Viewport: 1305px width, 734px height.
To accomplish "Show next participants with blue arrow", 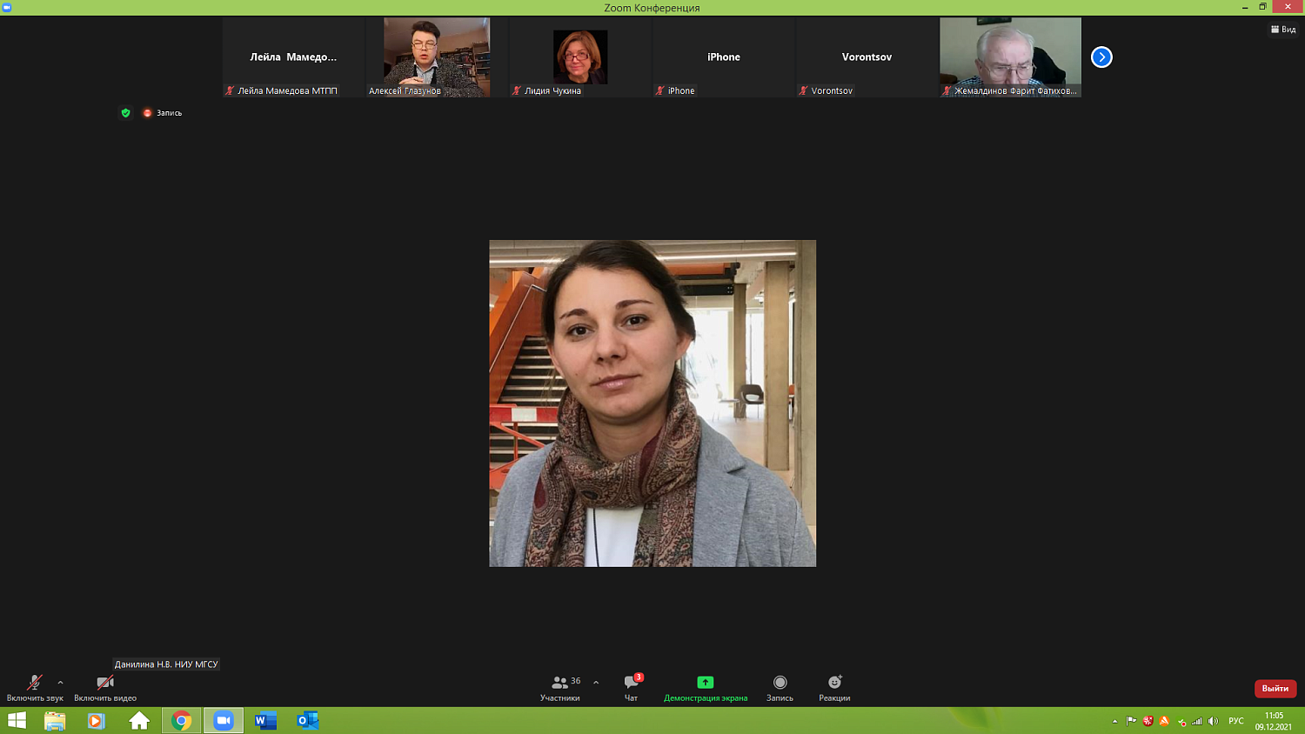I will [1101, 57].
